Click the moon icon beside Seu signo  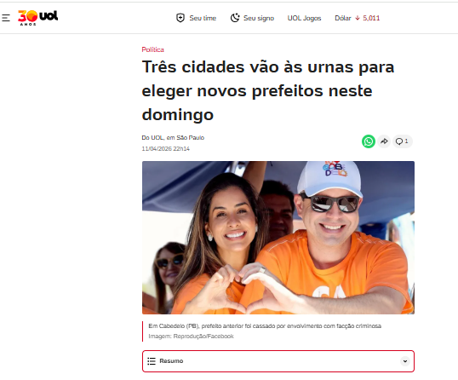click(x=235, y=18)
